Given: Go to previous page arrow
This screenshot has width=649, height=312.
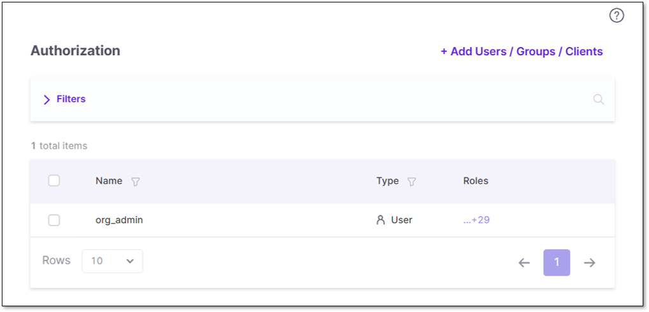Looking at the screenshot, I should tap(524, 262).
